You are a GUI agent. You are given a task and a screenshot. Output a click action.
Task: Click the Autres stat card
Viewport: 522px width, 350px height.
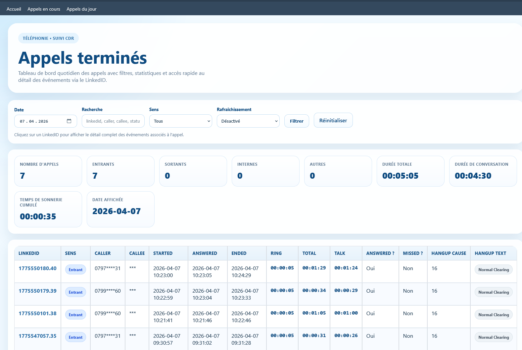click(x=338, y=171)
